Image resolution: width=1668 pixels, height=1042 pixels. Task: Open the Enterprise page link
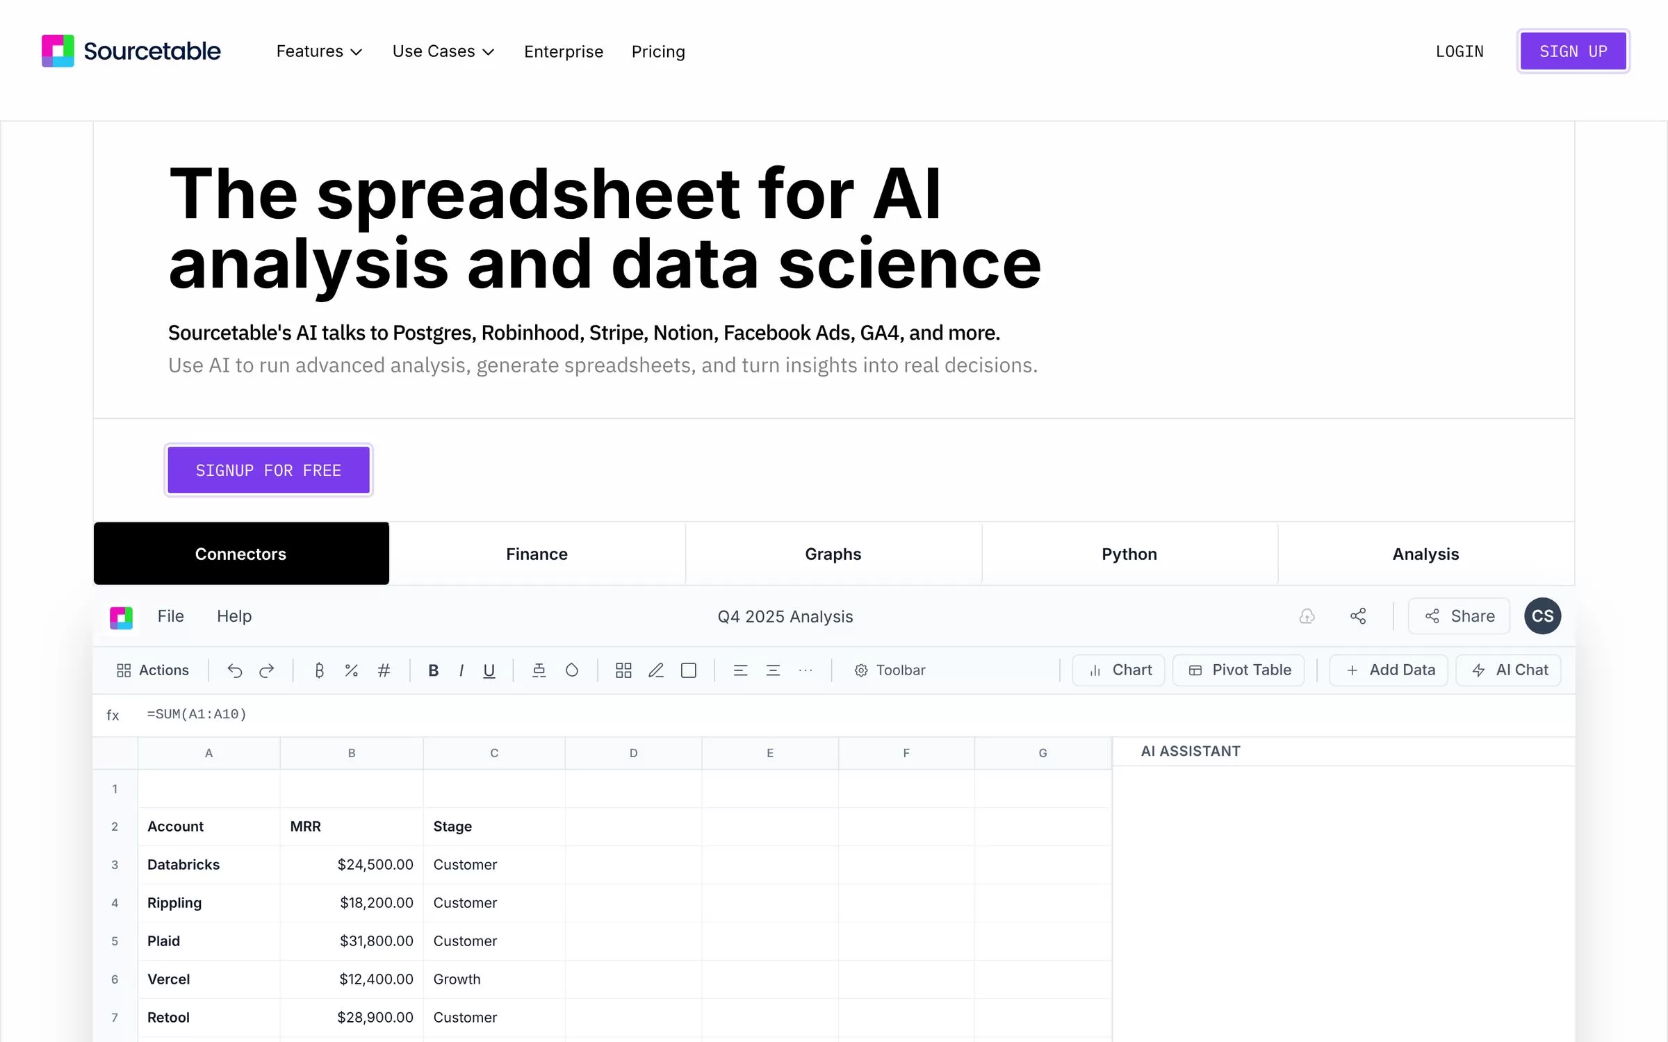(564, 51)
